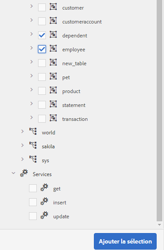The width and height of the screenshot is (164, 250).
Task: Click the employee table icon
Action: (53, 48)
